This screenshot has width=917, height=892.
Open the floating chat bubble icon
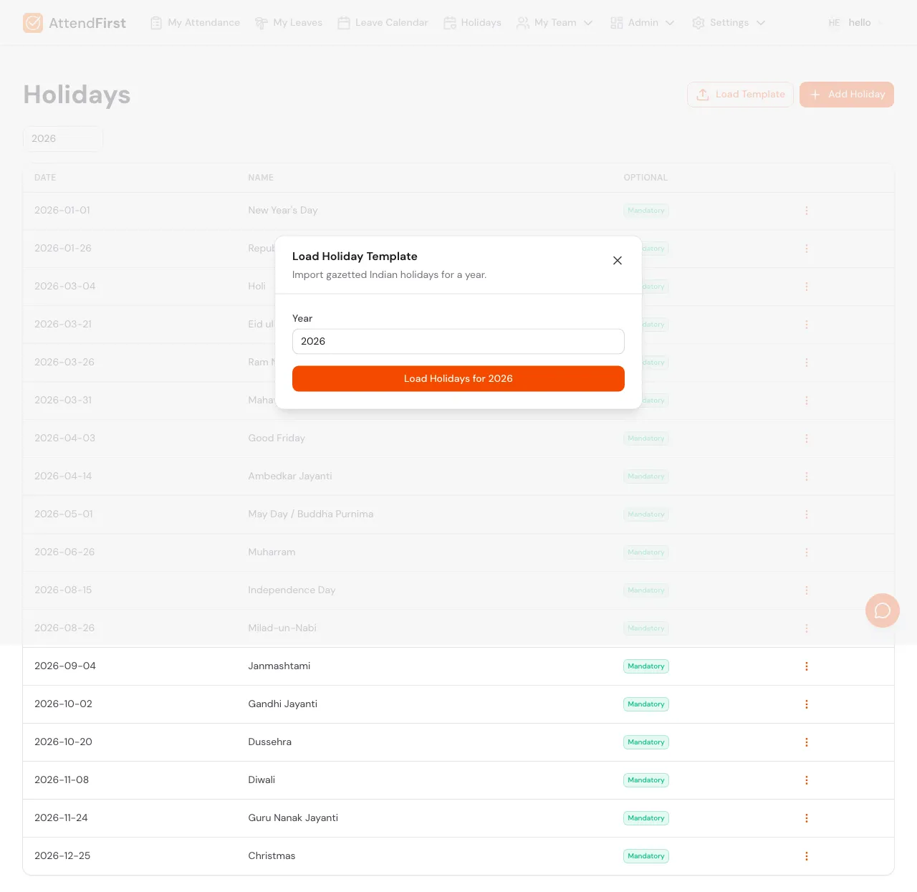tap(882, 610)
